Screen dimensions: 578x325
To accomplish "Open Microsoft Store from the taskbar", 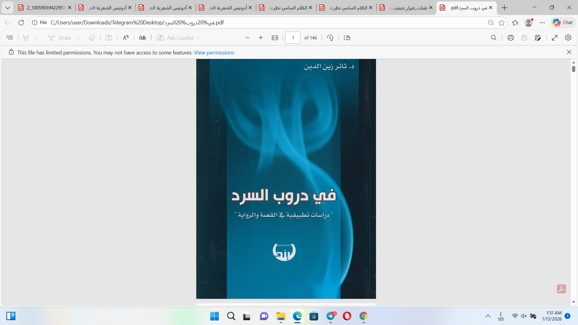I will tap(314, 316).
